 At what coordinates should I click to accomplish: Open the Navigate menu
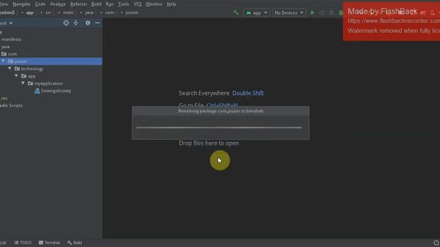pos(21,4)
